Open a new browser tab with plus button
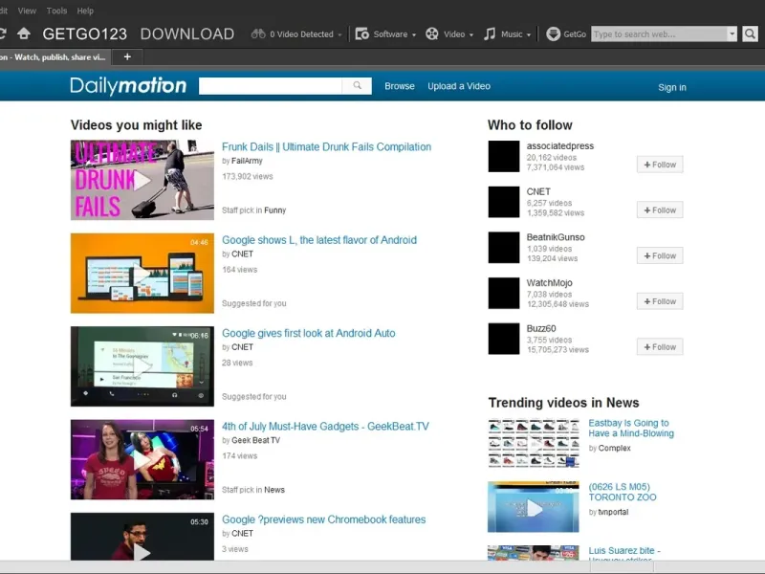 point(127,56)
